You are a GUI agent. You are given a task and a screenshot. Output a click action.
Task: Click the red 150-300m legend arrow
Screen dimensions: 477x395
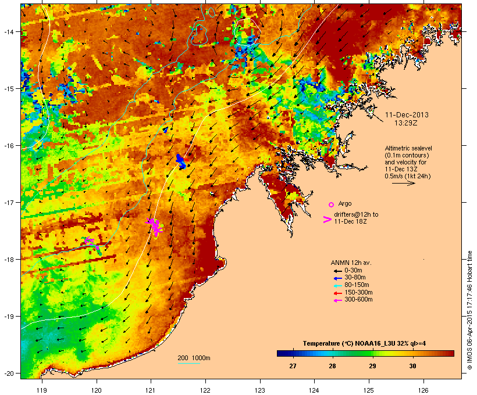337,293
